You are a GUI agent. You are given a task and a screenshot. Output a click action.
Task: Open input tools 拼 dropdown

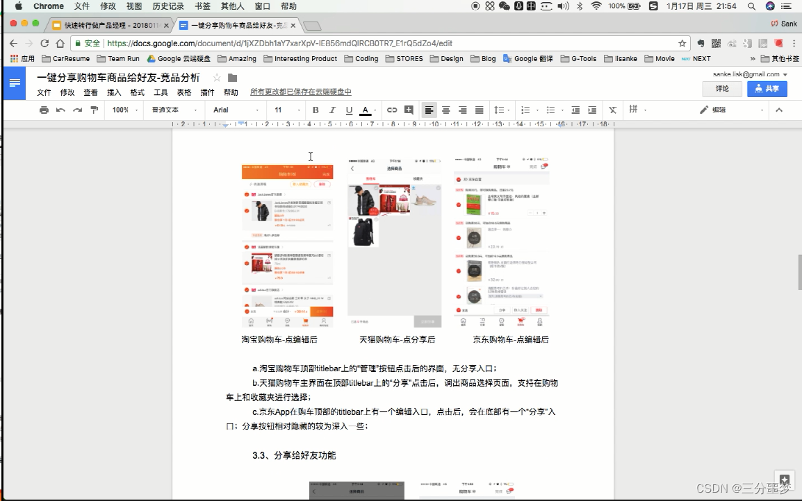(637, 110)
